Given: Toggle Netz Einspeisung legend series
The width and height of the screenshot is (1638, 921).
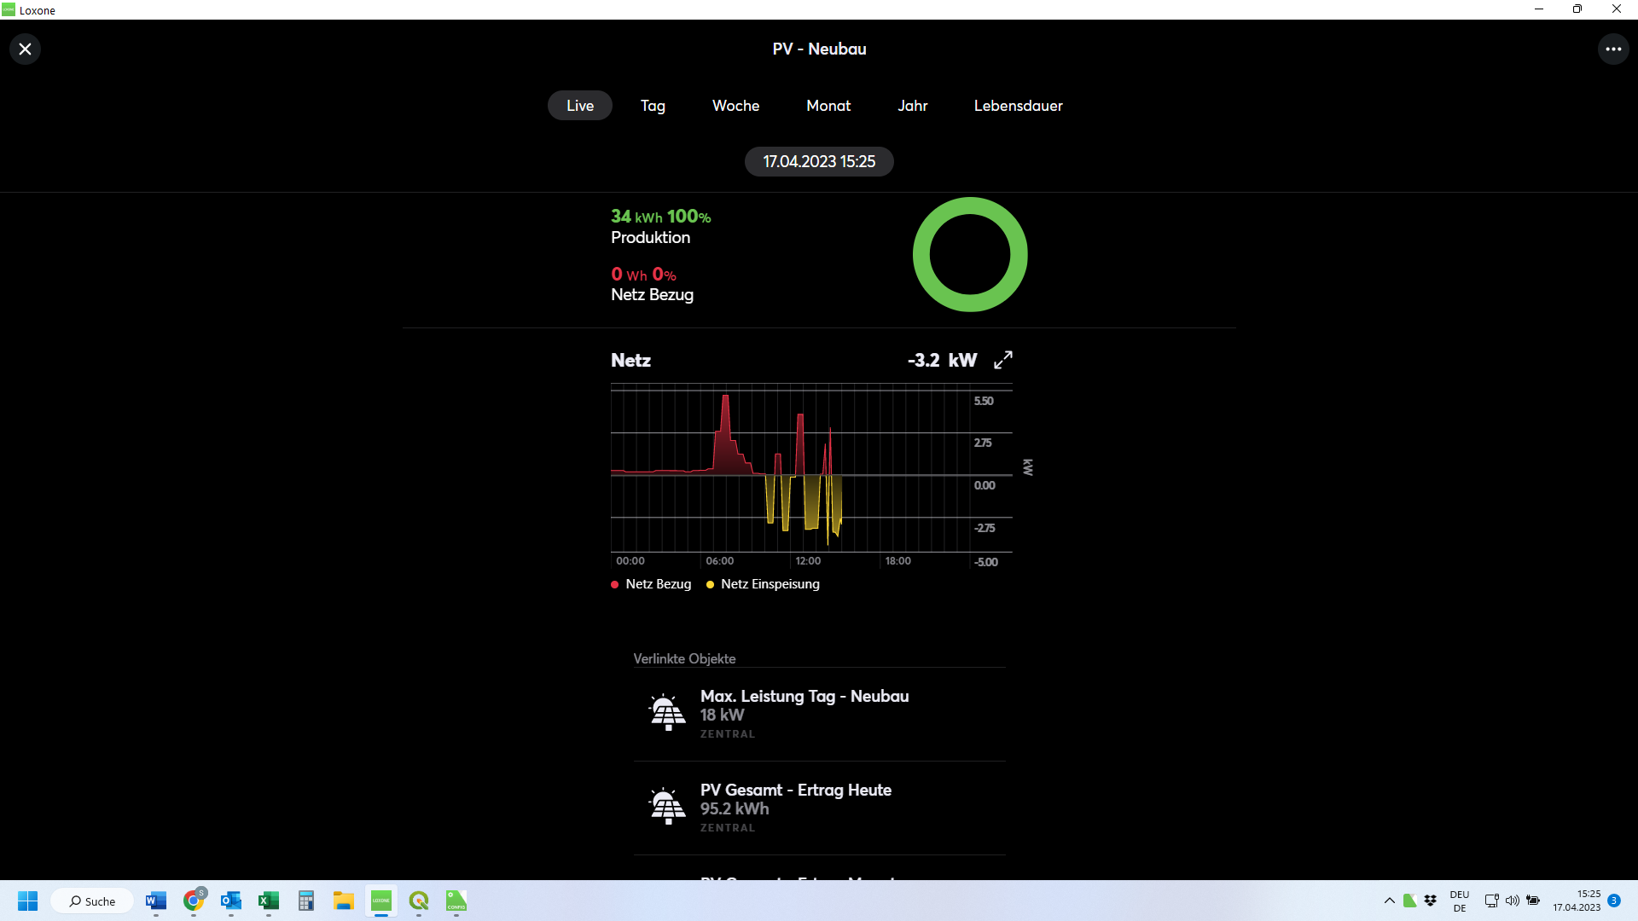Looking at the screenshot, I should [x=763, y=584].
